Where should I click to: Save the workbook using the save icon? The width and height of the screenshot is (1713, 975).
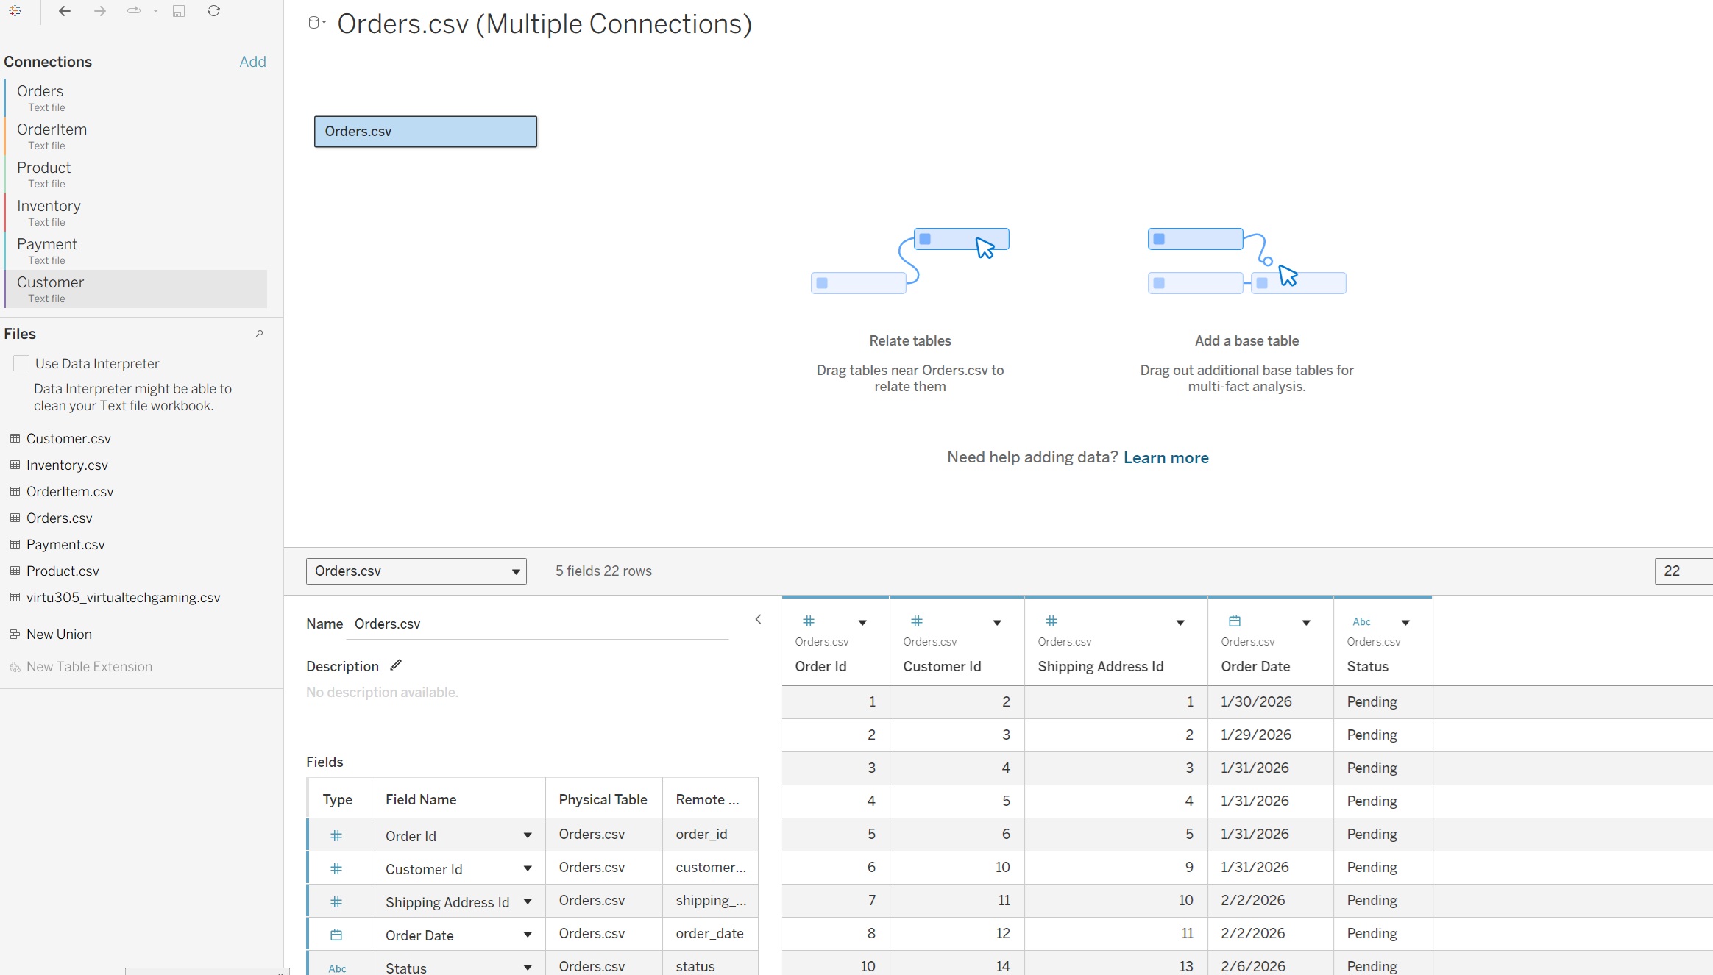click(178, 11)
